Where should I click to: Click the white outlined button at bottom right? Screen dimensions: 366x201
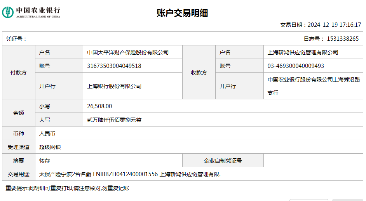(309, 200)
